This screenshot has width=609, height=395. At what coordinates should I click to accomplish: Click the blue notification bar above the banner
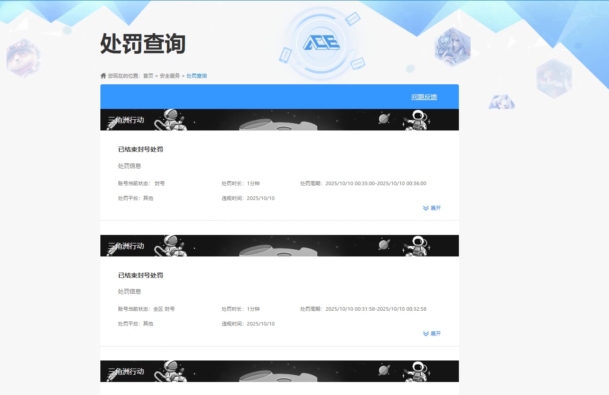[279, 96]
